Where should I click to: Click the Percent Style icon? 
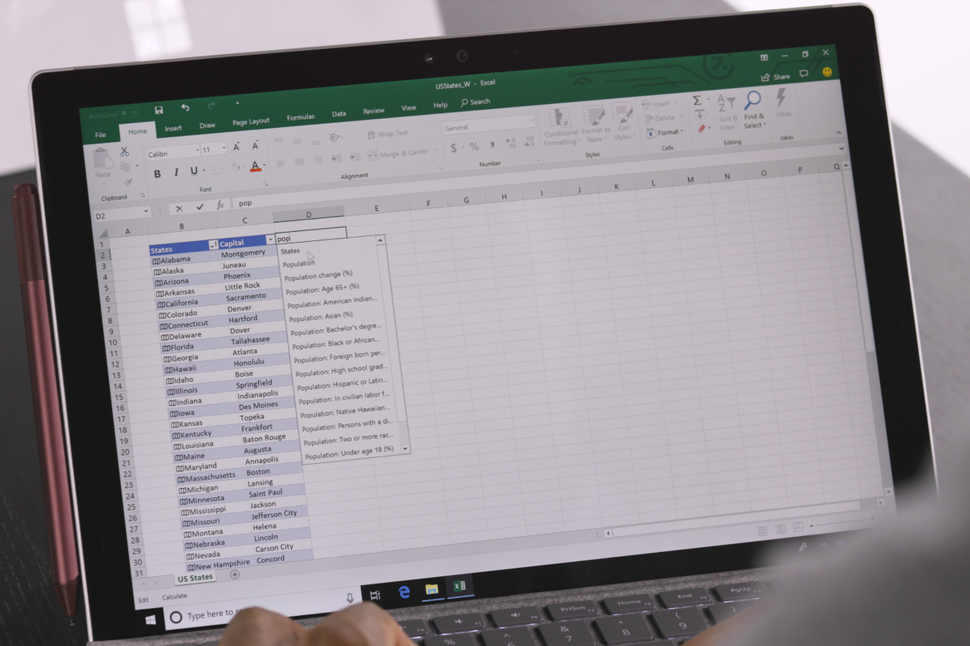(x=474, y=146)
